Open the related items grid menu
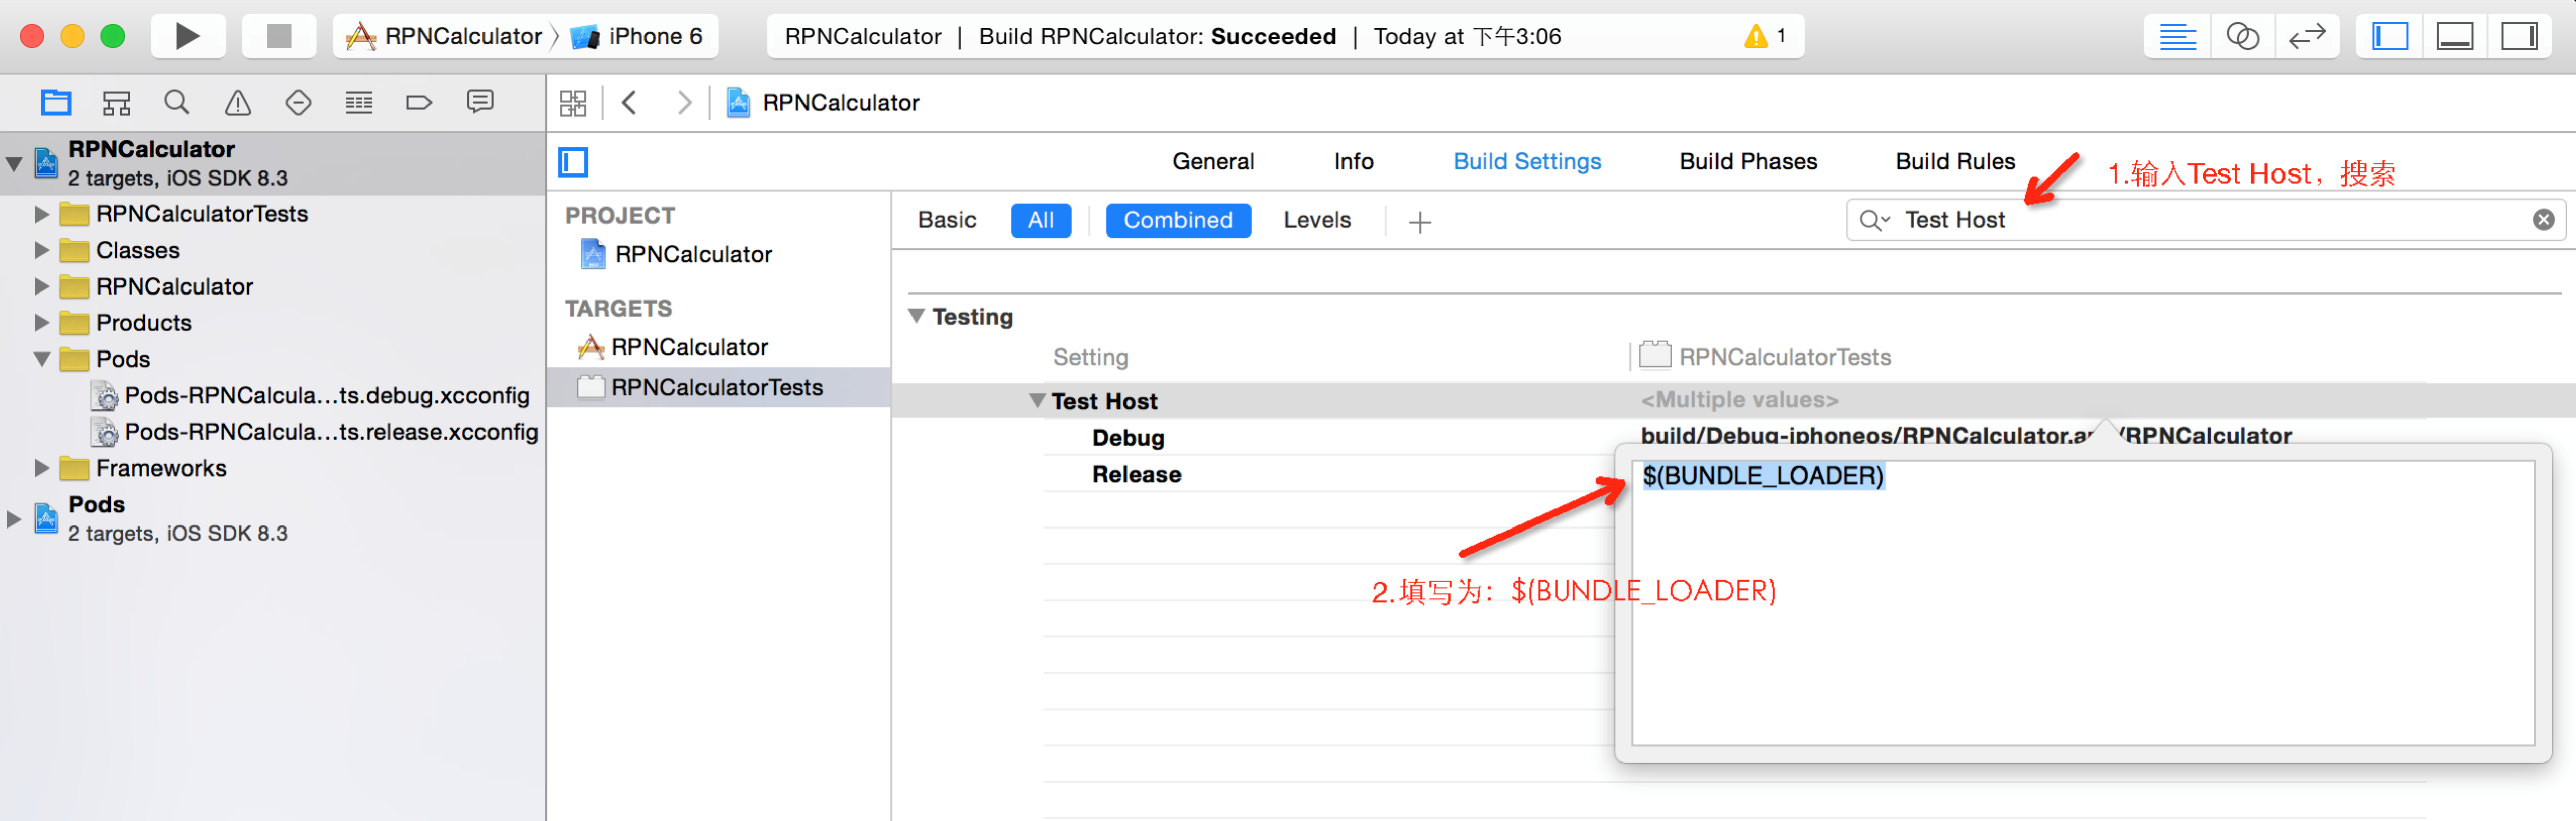Screen dimensions: 2576x821 (573, 103)
